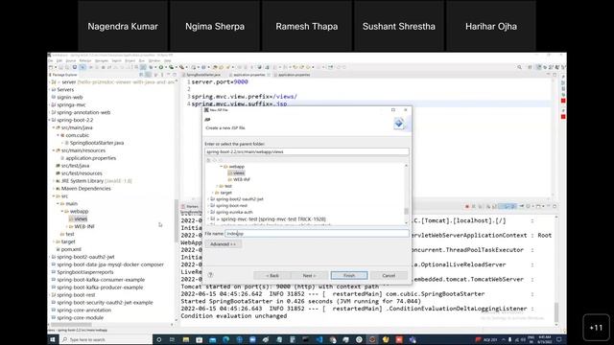Select Servers project in Package Explorer
This screenshot has height=345, width=614.
(x=65, y=89)
